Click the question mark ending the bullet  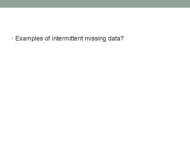pyautogui.click(x=122, y=39)
